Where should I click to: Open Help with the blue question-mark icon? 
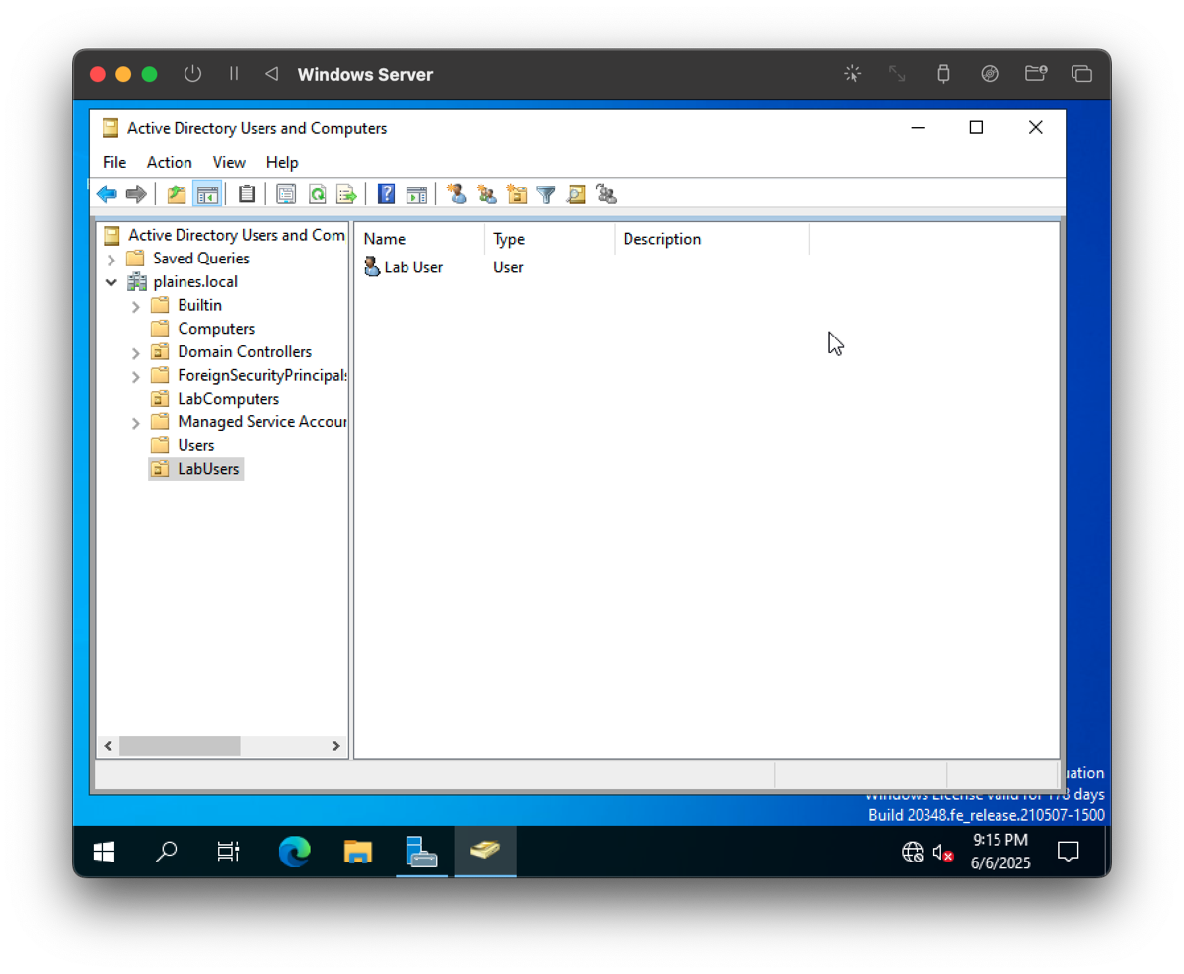pos(387,194)
